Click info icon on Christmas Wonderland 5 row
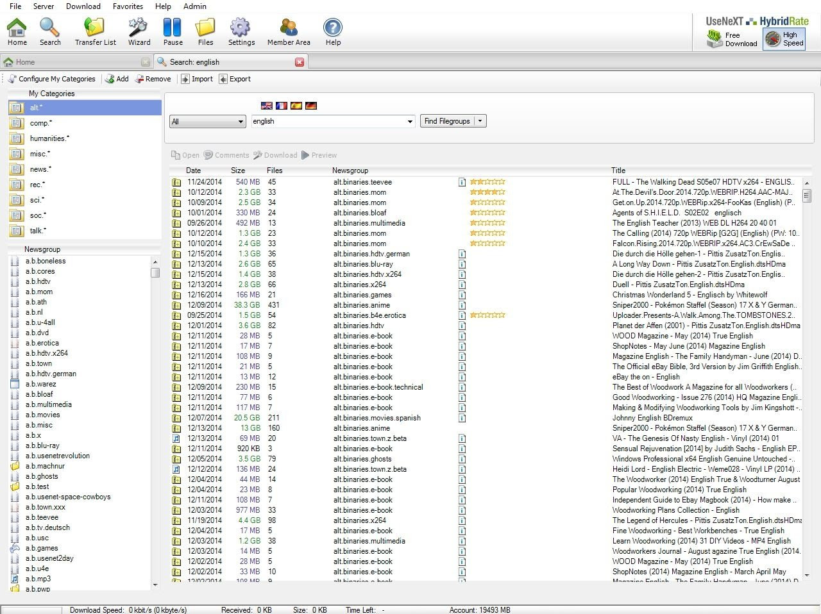The height and width of the screenshot is (614, 821). pos(462,295)
